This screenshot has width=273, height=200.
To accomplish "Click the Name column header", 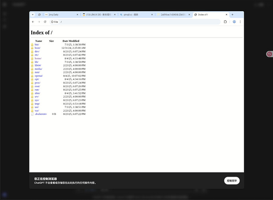I will point(39,41).
